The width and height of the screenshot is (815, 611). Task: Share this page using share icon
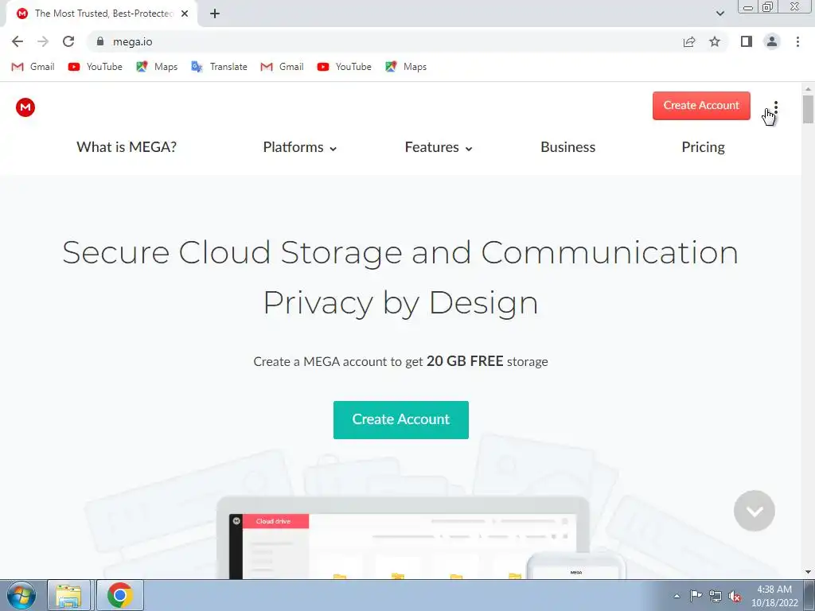pos(689,41)
